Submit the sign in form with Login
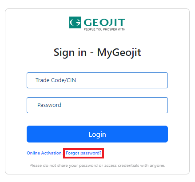 (x=97, y=134)
